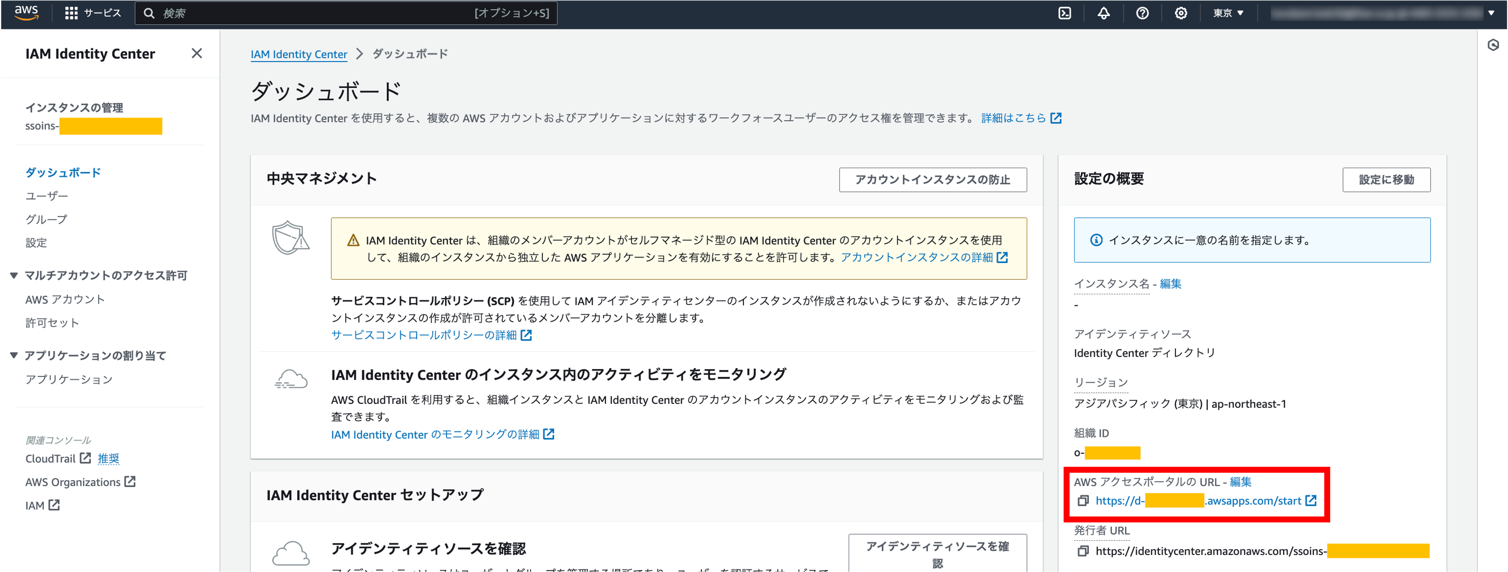
Task: Click the リージョン label in 設定の概要
Action: 1101,383
